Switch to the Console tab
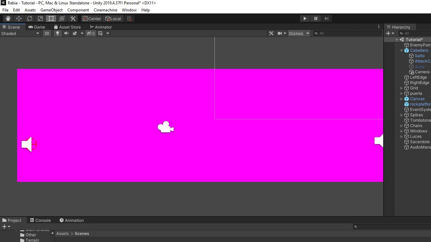Image resolution: width=431 pixels, height=242 pixels. point(40,220)
